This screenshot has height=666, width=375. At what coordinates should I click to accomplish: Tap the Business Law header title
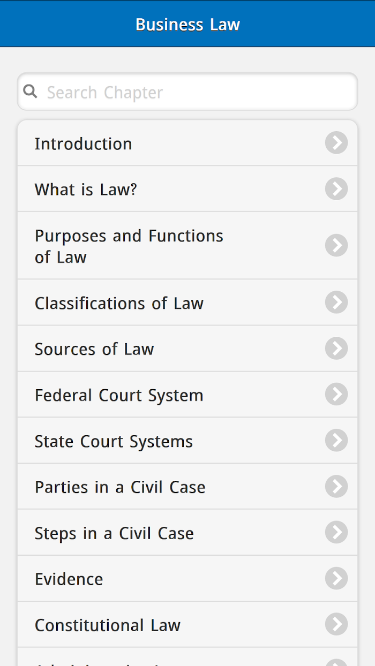[187, 24]
